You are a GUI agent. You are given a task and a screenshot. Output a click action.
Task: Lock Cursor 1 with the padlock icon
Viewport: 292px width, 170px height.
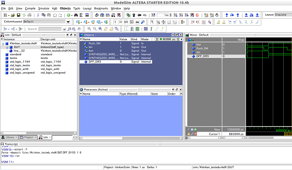click(189, 134)
